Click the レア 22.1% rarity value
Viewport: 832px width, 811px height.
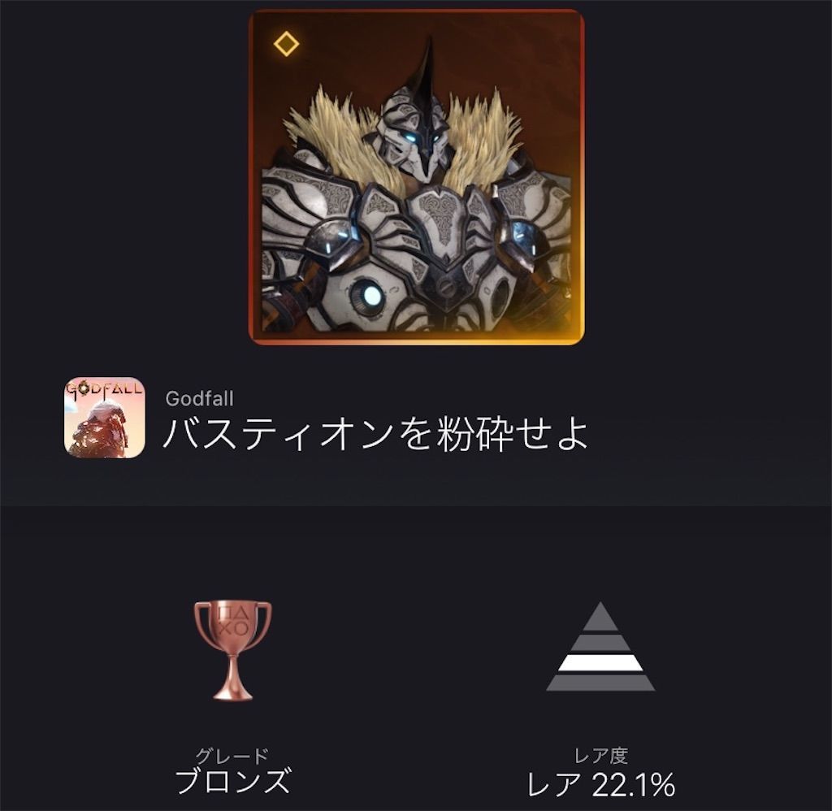pos(600,784)
